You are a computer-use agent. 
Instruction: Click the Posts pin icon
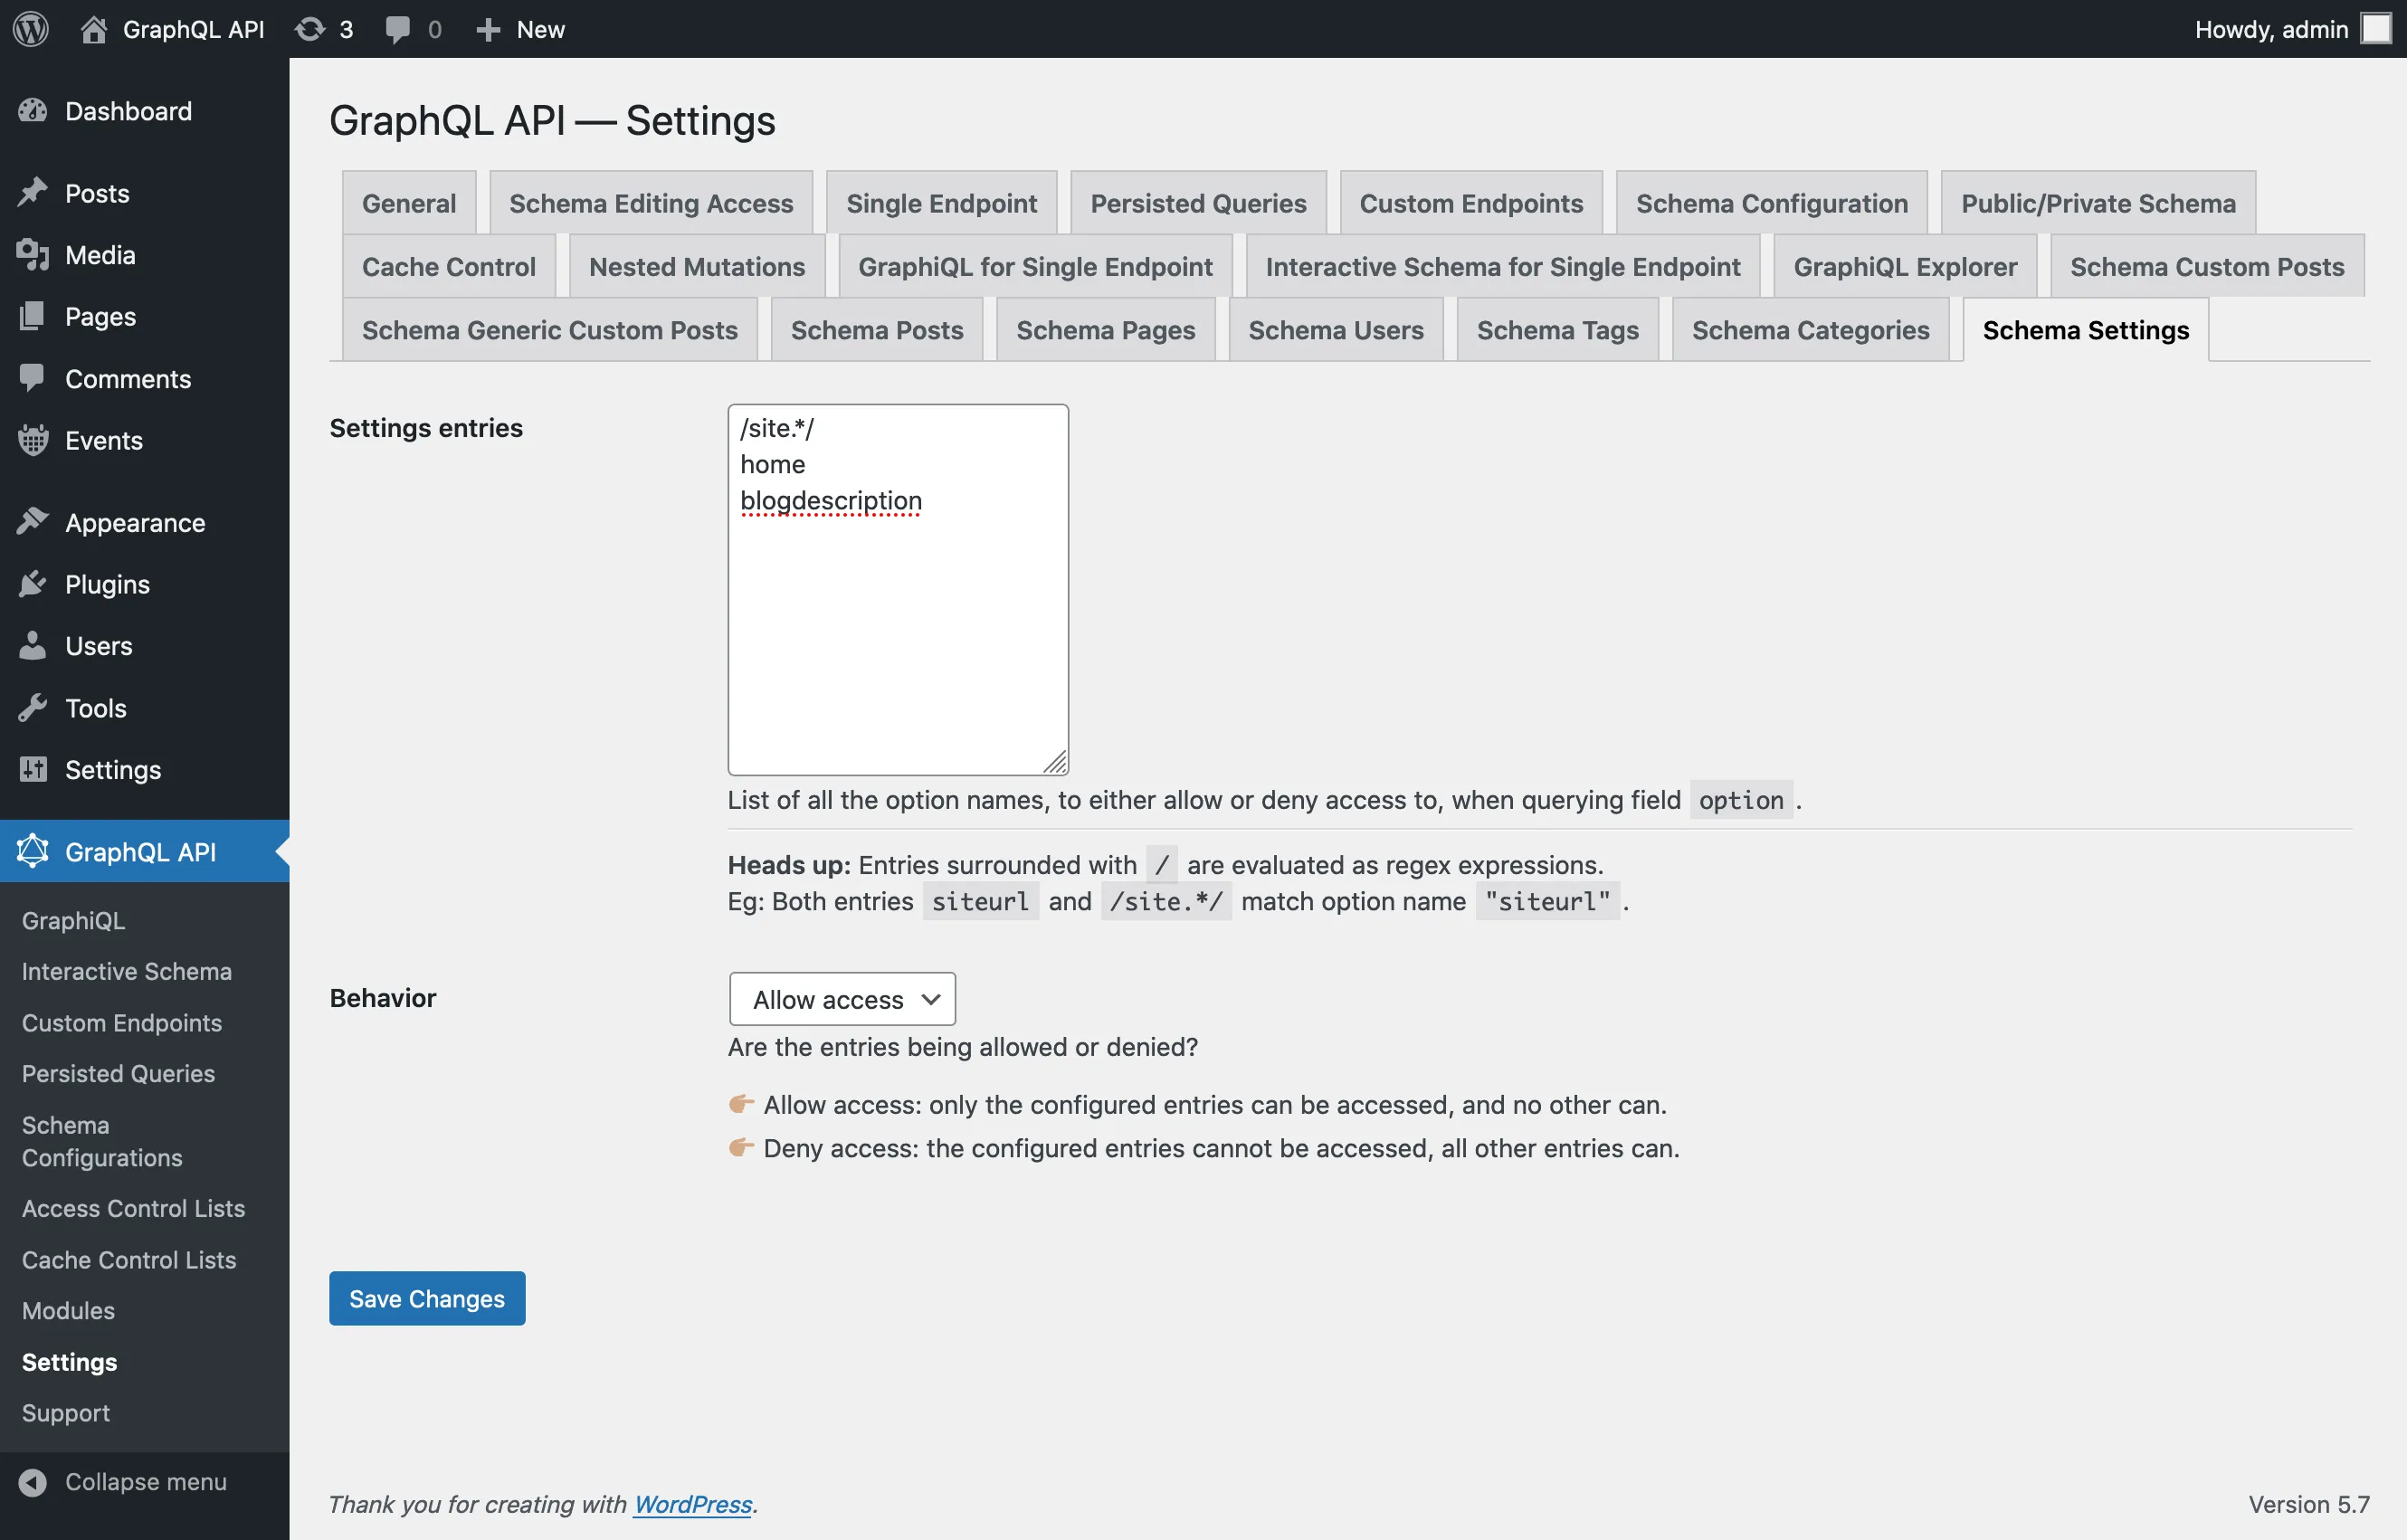click(33, 193)
